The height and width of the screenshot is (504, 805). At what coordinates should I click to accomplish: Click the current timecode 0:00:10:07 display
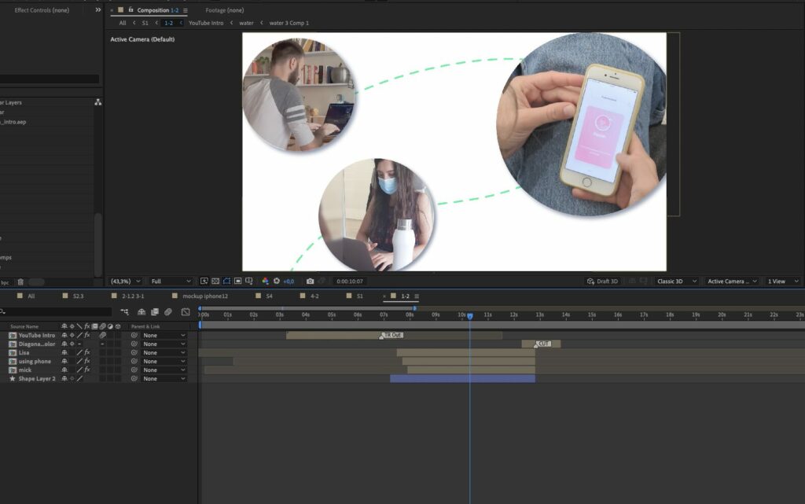[350, 281]
